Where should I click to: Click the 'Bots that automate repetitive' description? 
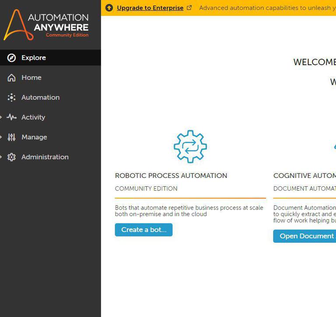[189, 211]
